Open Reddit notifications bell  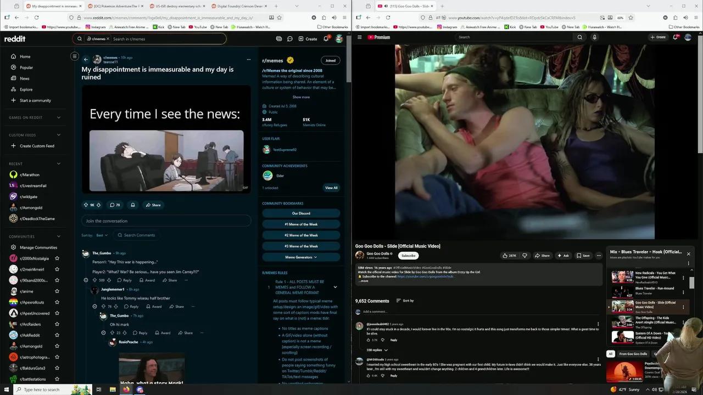coord(326,39)
